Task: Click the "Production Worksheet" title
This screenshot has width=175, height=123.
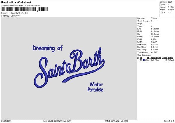Action: [16, 2]
